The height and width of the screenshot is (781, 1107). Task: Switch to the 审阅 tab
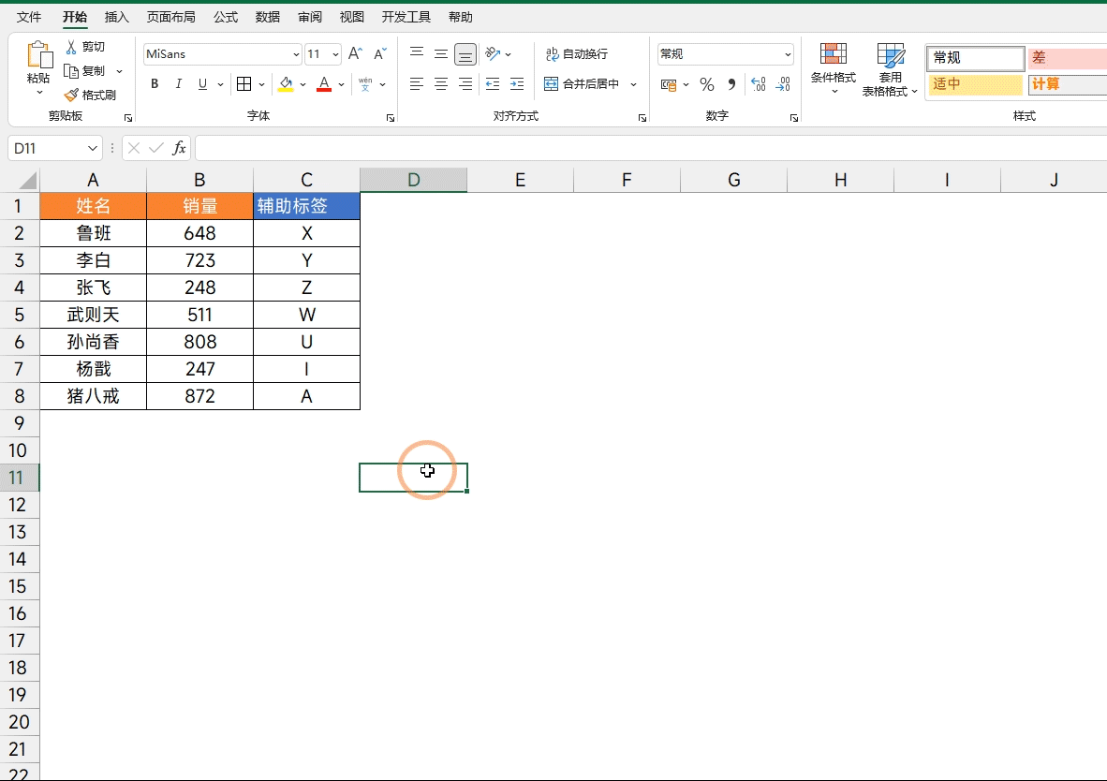(x=310, y=17)
